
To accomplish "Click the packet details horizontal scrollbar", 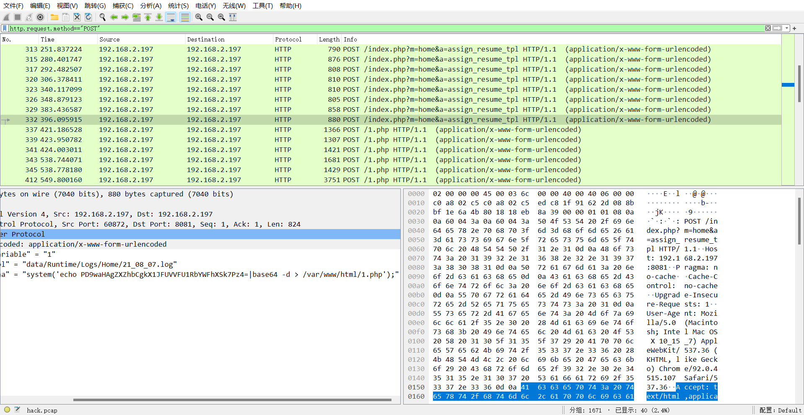I will (232, 400).
